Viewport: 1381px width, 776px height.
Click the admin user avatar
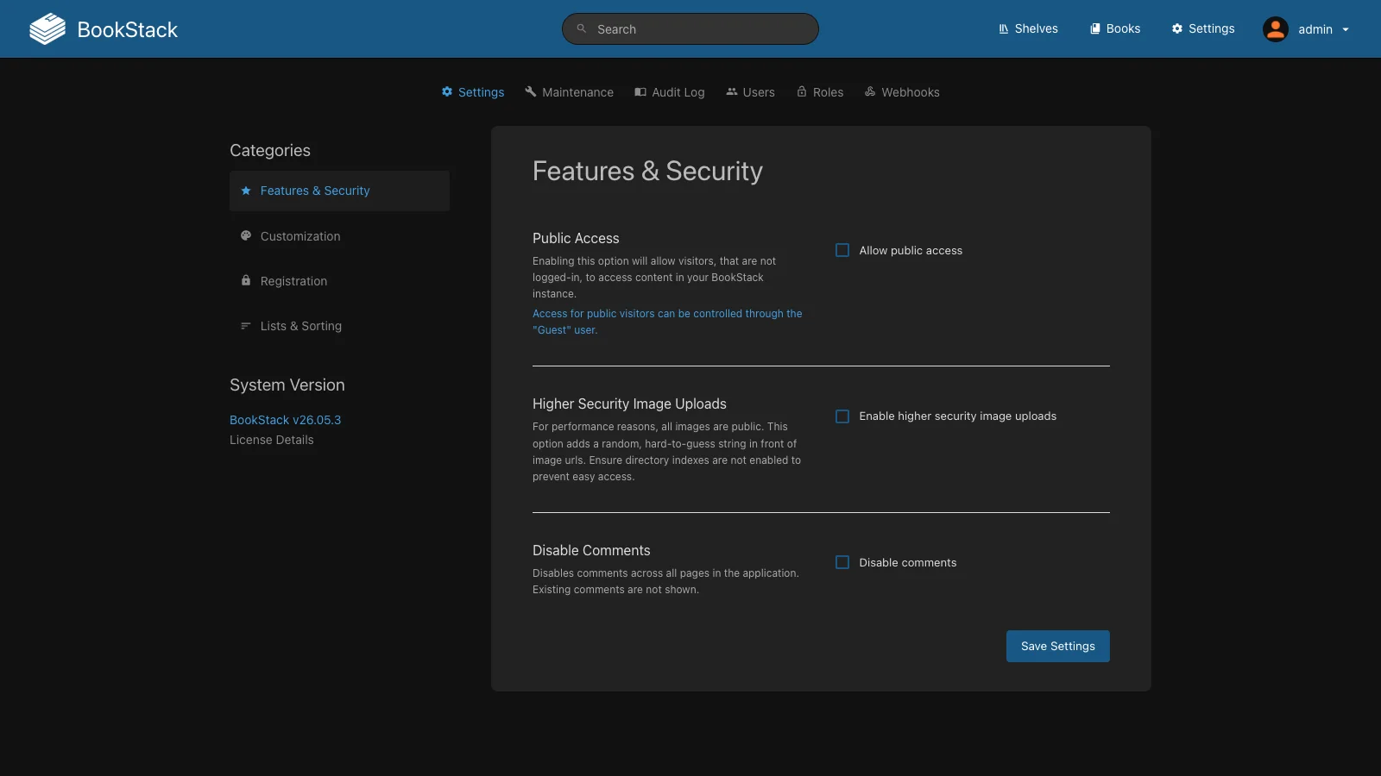point(1276,29)
